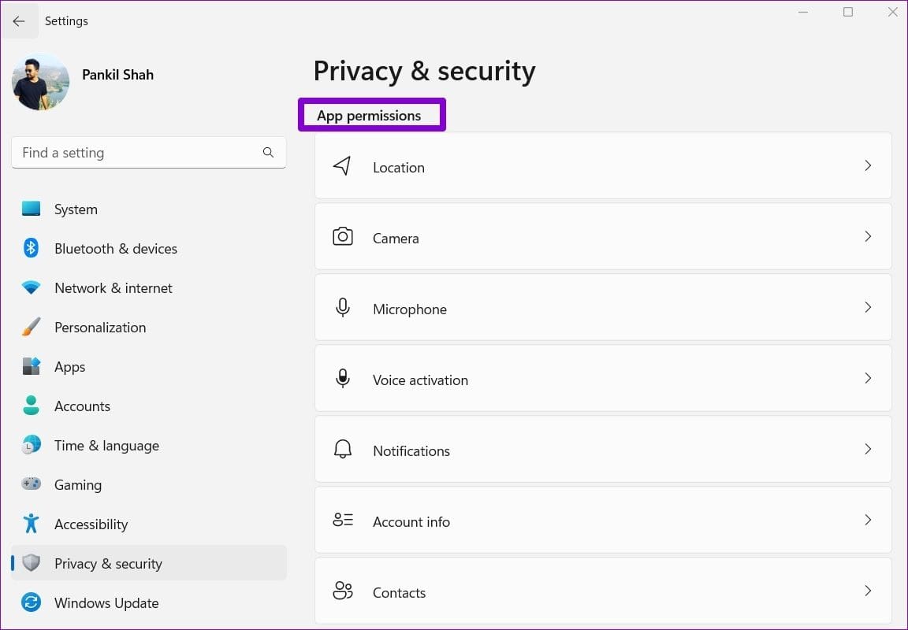Expand the Microphone chevron arrow
908x630 pixels.
tap(868, 307)
